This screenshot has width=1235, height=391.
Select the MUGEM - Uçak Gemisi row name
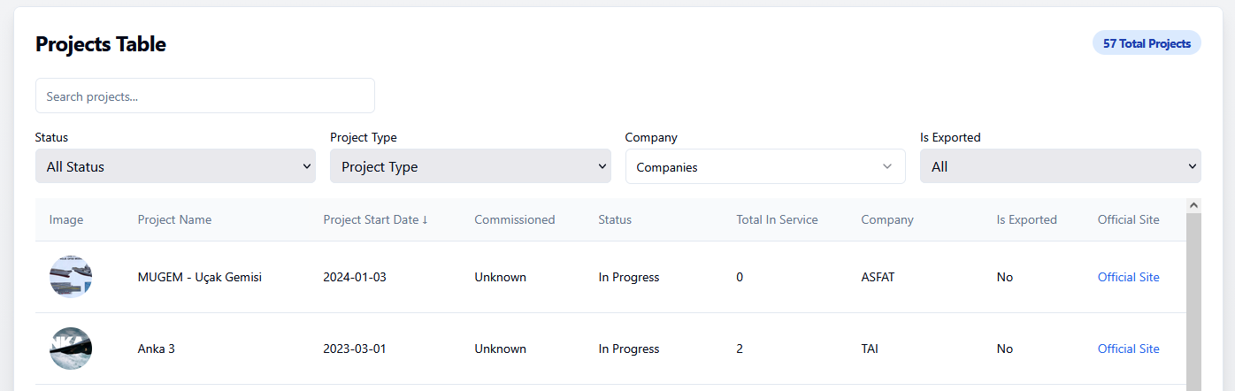(200, 277)
